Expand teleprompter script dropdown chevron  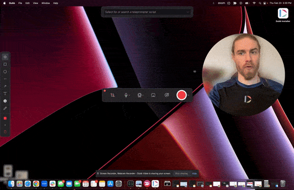click(x=188, y=12)
